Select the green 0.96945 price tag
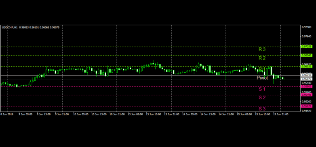Viewport: 316px width, 147px height. (307, 55)
